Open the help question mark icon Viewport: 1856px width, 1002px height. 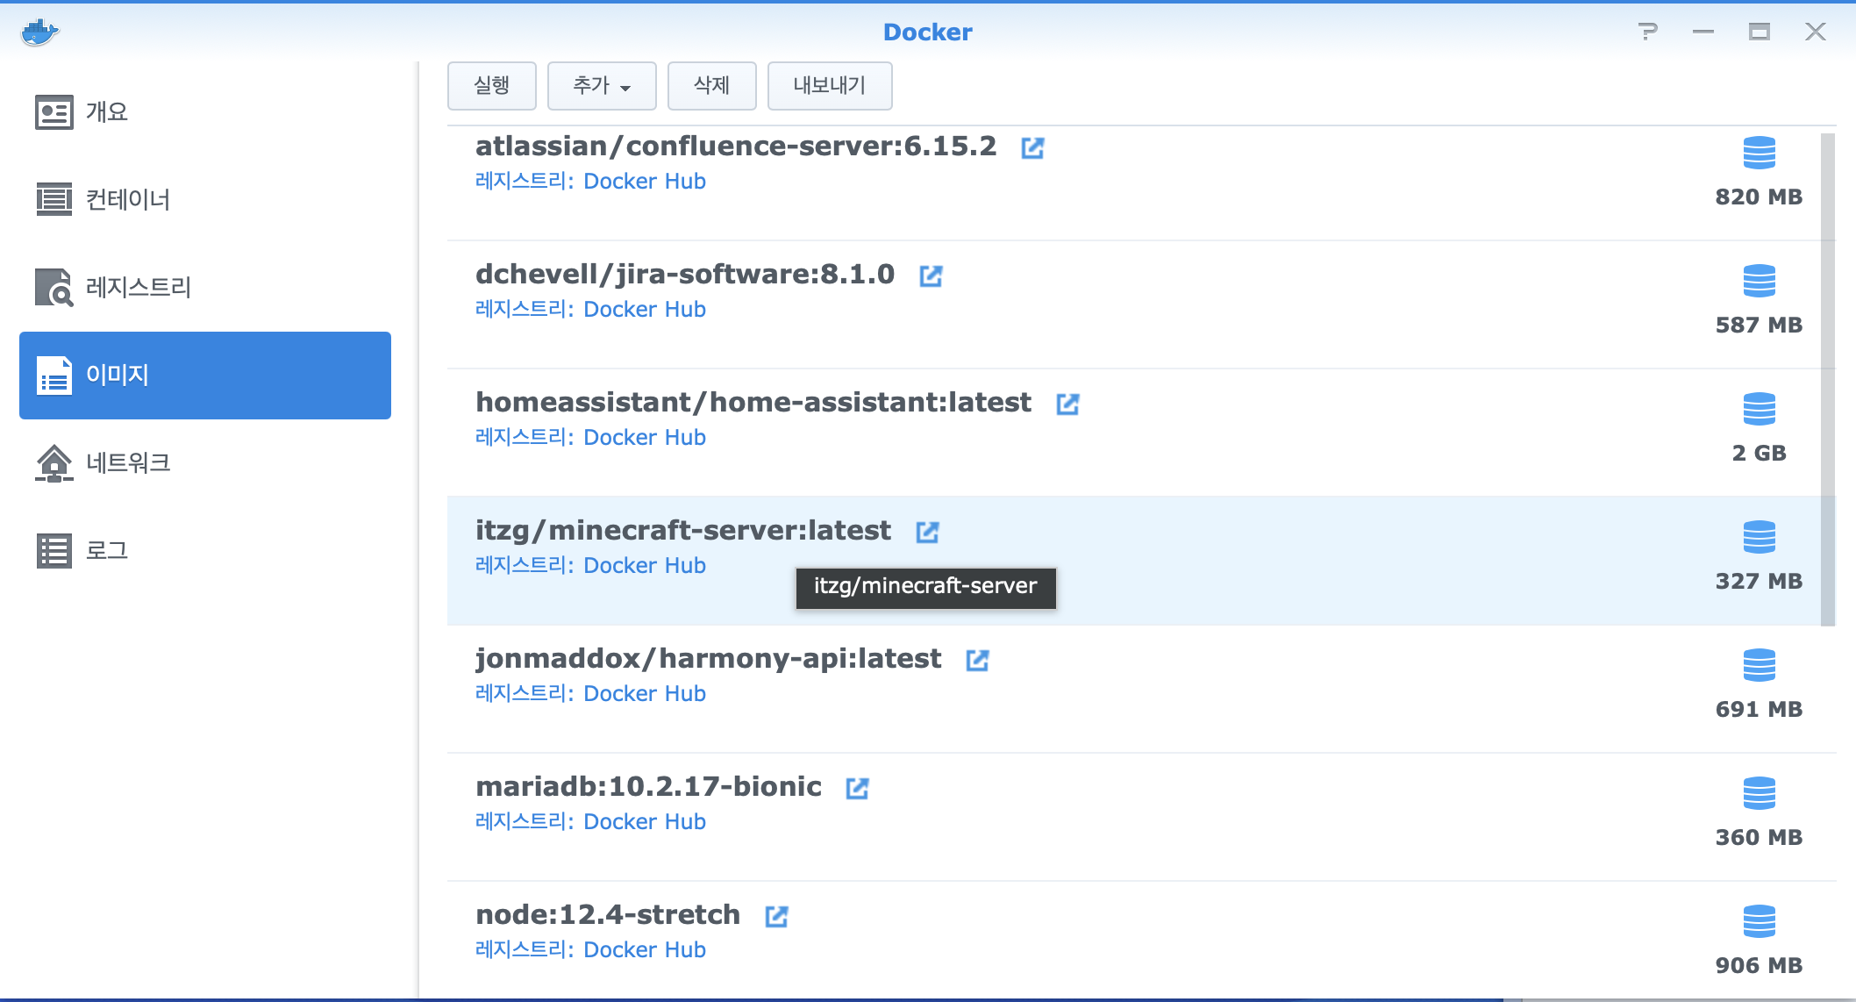(x=1647, y=32)
